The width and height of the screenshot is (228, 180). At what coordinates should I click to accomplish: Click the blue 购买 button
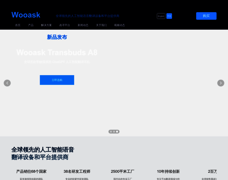pyautogui.click(x=206, y=16)
